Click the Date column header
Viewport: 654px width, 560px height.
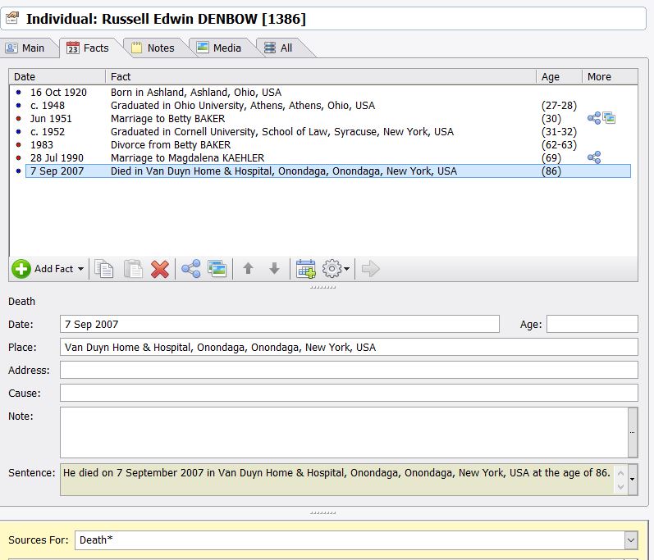pos(57,76)
